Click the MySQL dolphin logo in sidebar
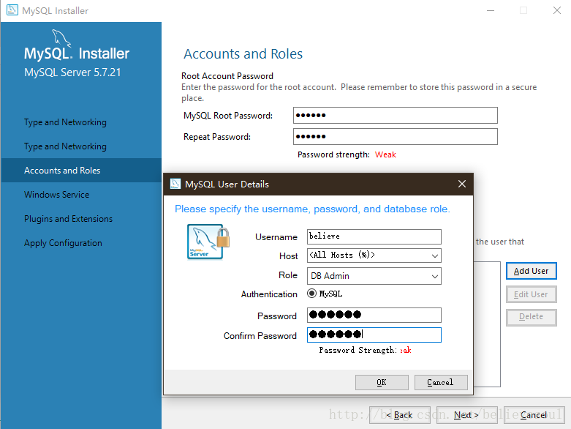This screenshot has height=429, width=571. pos(61,39)
